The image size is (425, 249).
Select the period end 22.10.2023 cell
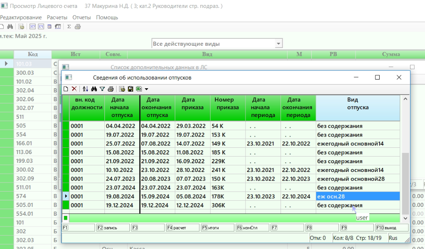click(x=298, y=179)
